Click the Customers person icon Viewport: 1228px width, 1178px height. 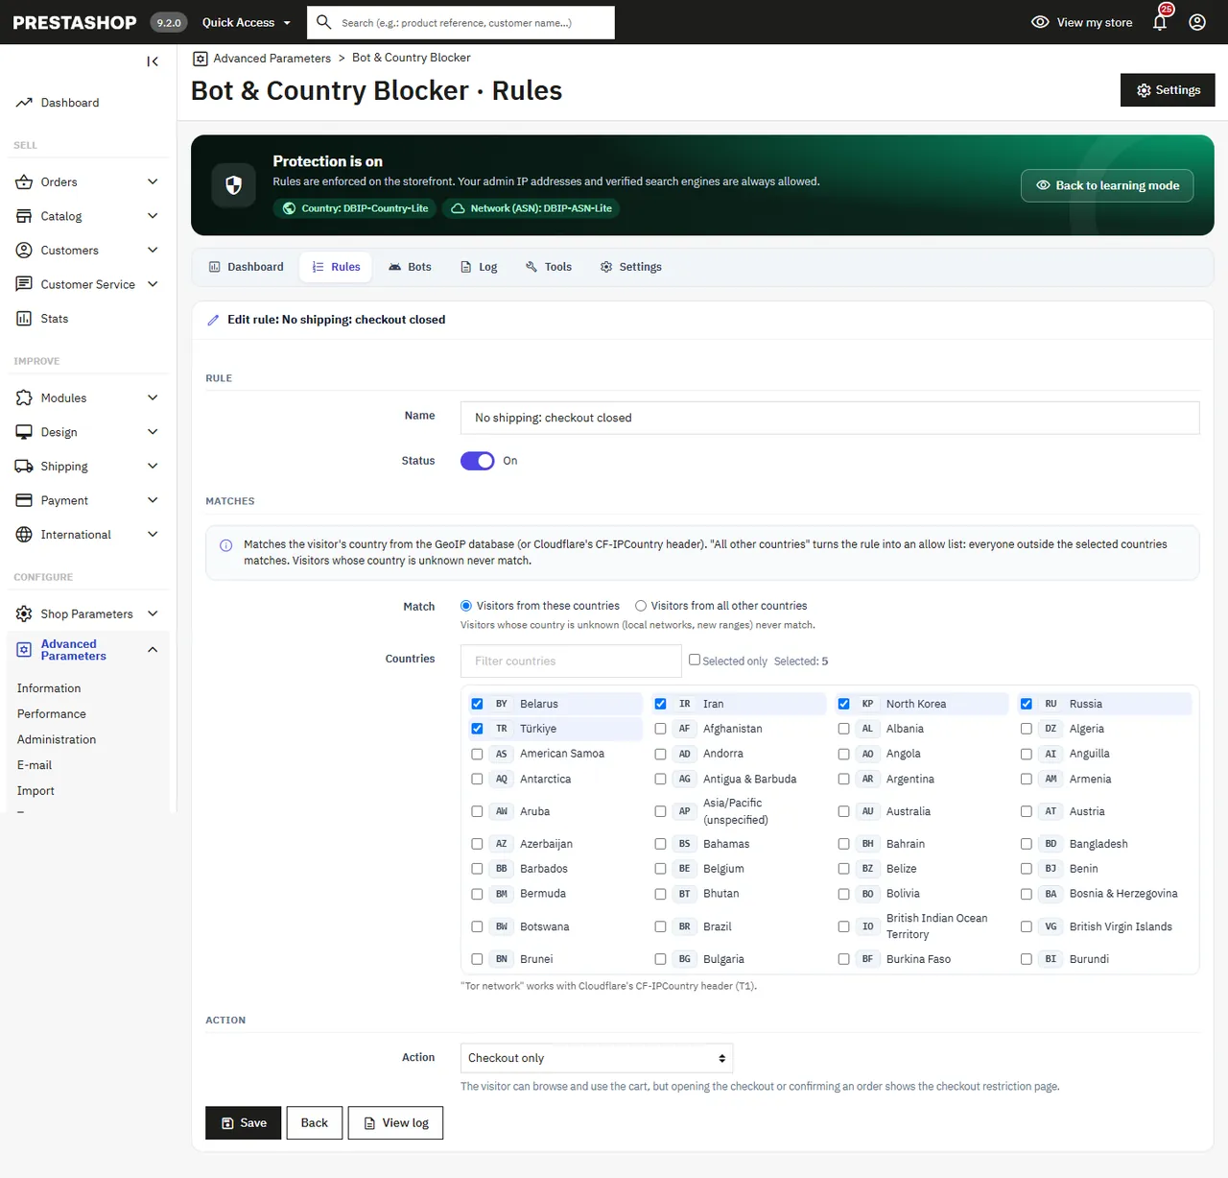[x=24, y=251]
